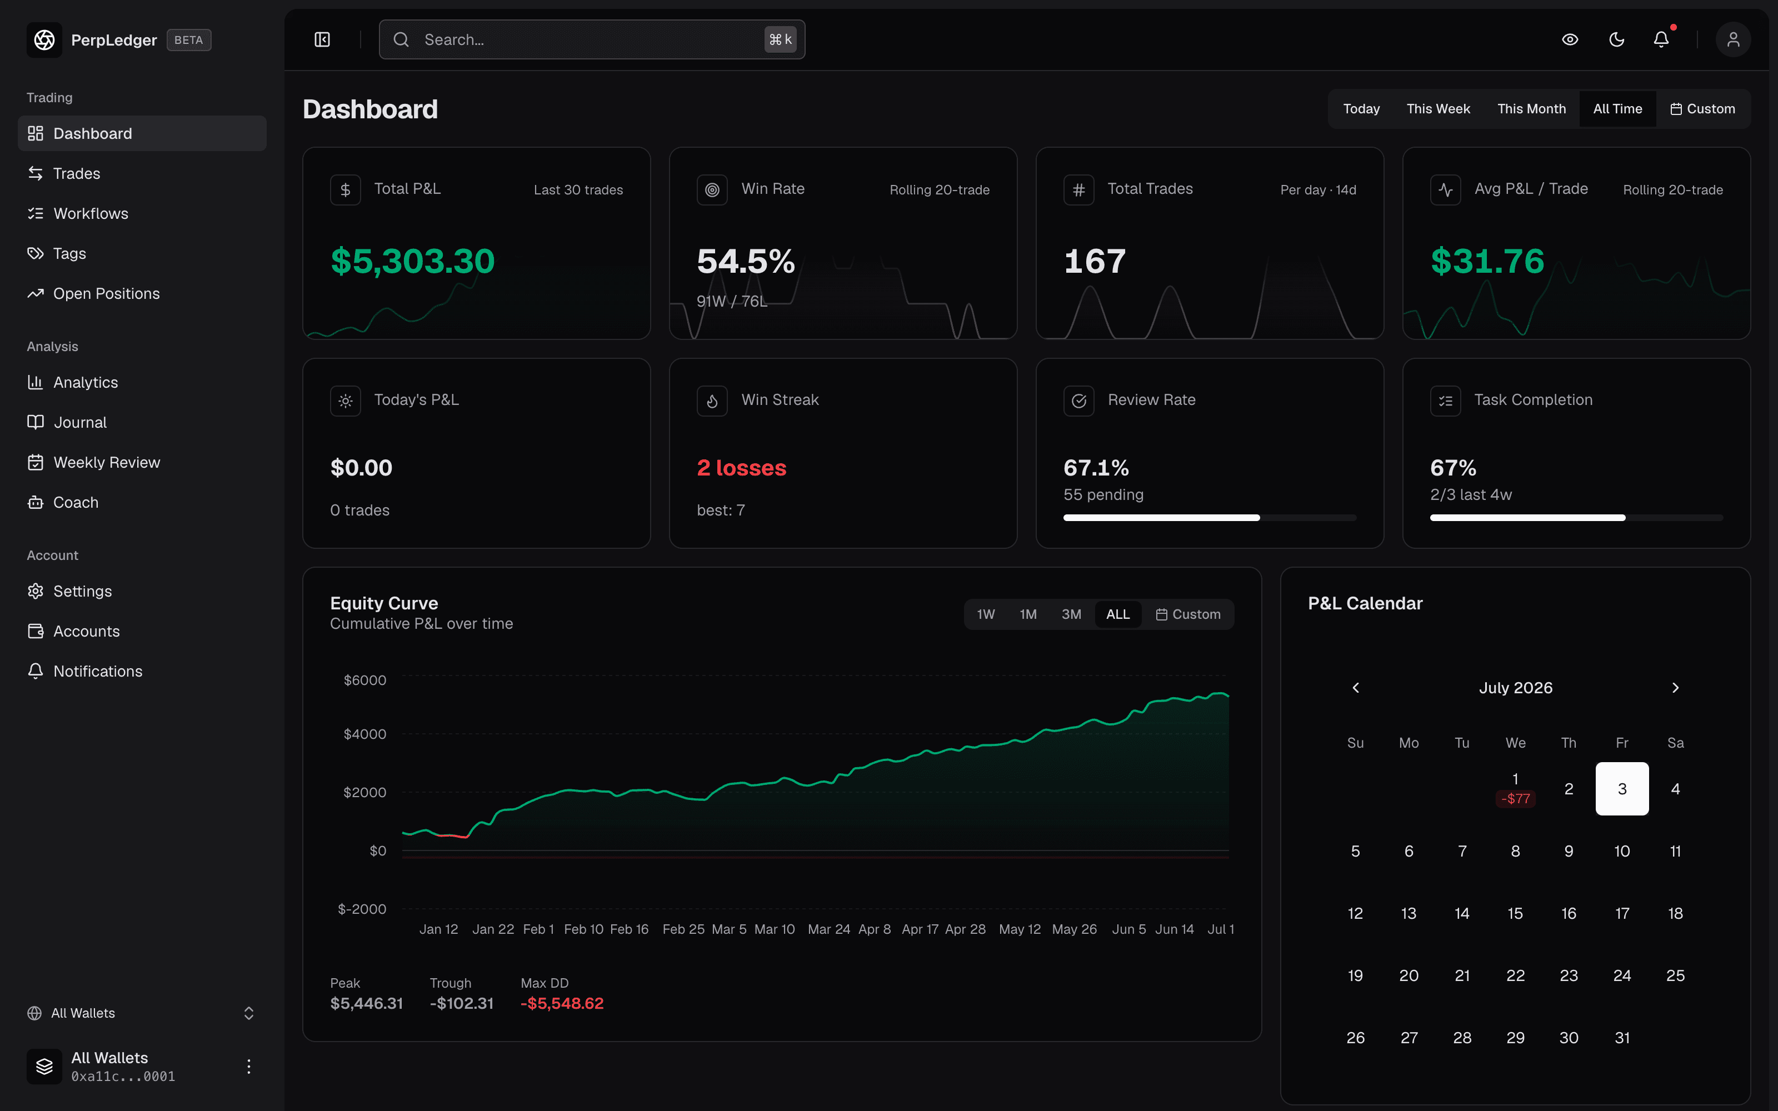Select the This Week range filter
1778x1111 pixels.
pyautogui.click(x=1438, y=109)
